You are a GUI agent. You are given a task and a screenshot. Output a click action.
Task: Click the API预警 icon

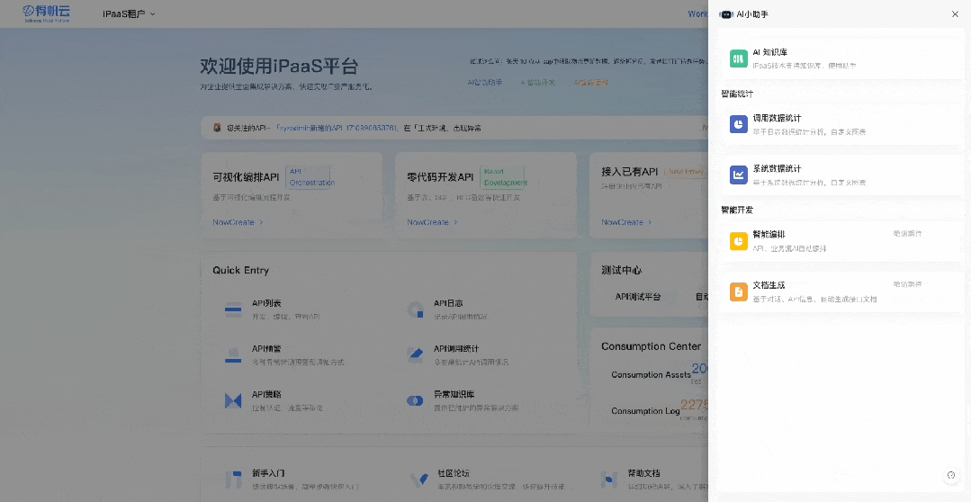233,355
